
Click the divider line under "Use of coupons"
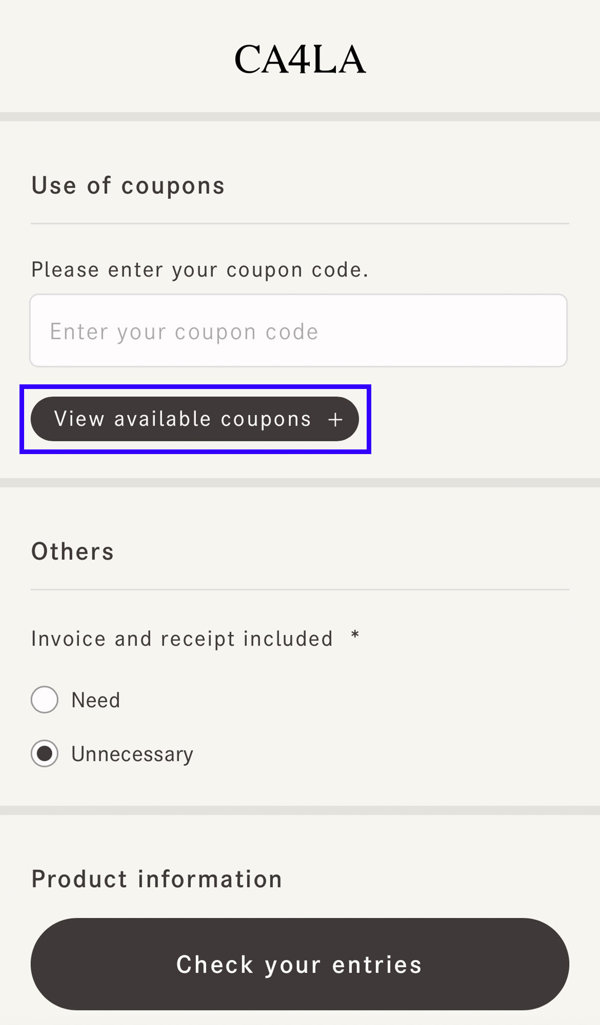click(x=300, y=223)
